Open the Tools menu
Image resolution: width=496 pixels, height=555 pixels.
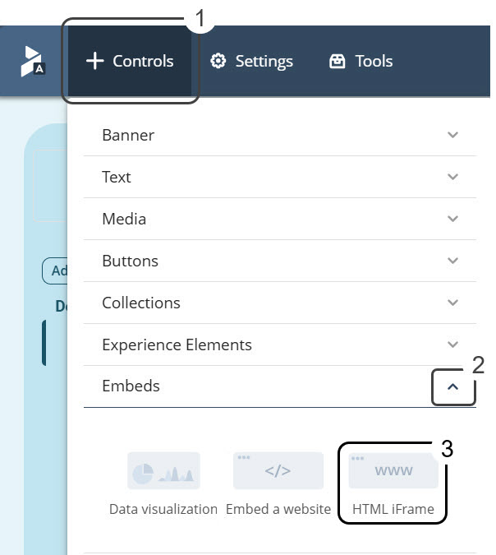point(361,61)
